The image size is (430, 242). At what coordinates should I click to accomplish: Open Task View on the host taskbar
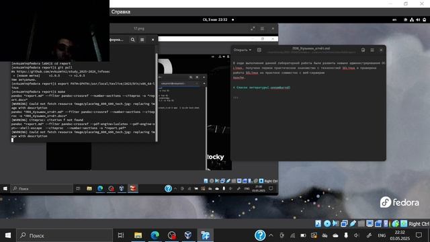[x=121, y=235]
